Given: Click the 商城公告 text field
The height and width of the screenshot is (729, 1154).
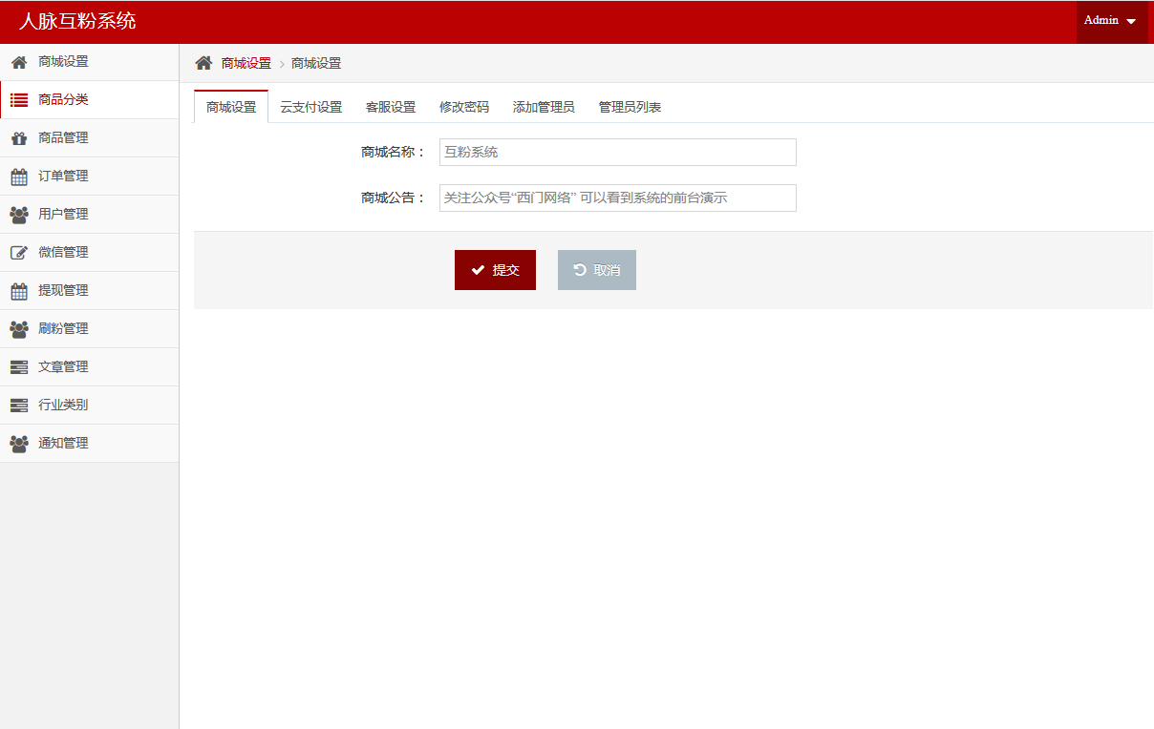Looking at the screenshot, I should pos(617,198).
